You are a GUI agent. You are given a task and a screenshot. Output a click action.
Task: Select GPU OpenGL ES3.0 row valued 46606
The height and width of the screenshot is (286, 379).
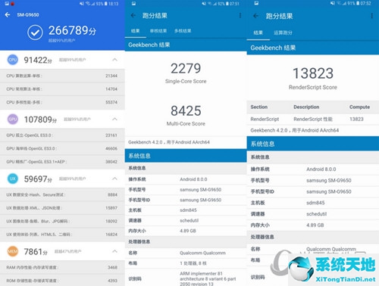pos(62,148)
